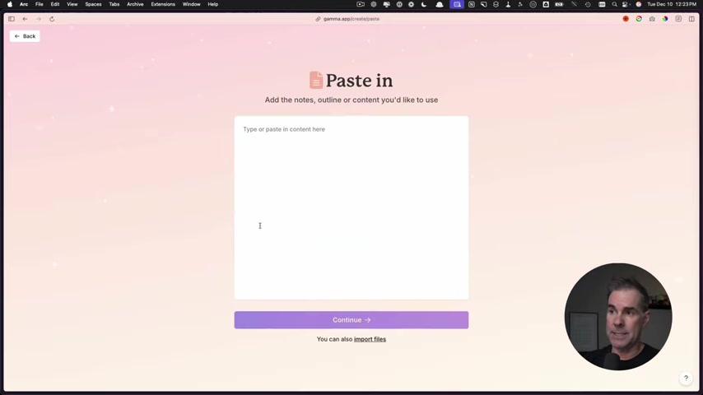Open the help question mark button
Viewport: 703px width, 395px height.
pyautogui.click(x=686, y=378)
